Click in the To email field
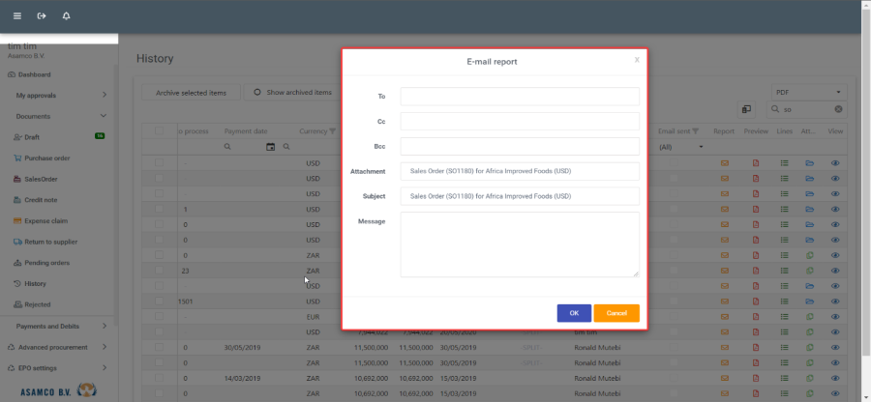 click(x=520, y=97)
